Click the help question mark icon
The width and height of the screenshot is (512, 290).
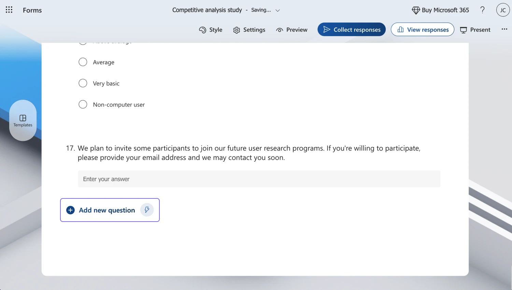click(x=482, y=10)
